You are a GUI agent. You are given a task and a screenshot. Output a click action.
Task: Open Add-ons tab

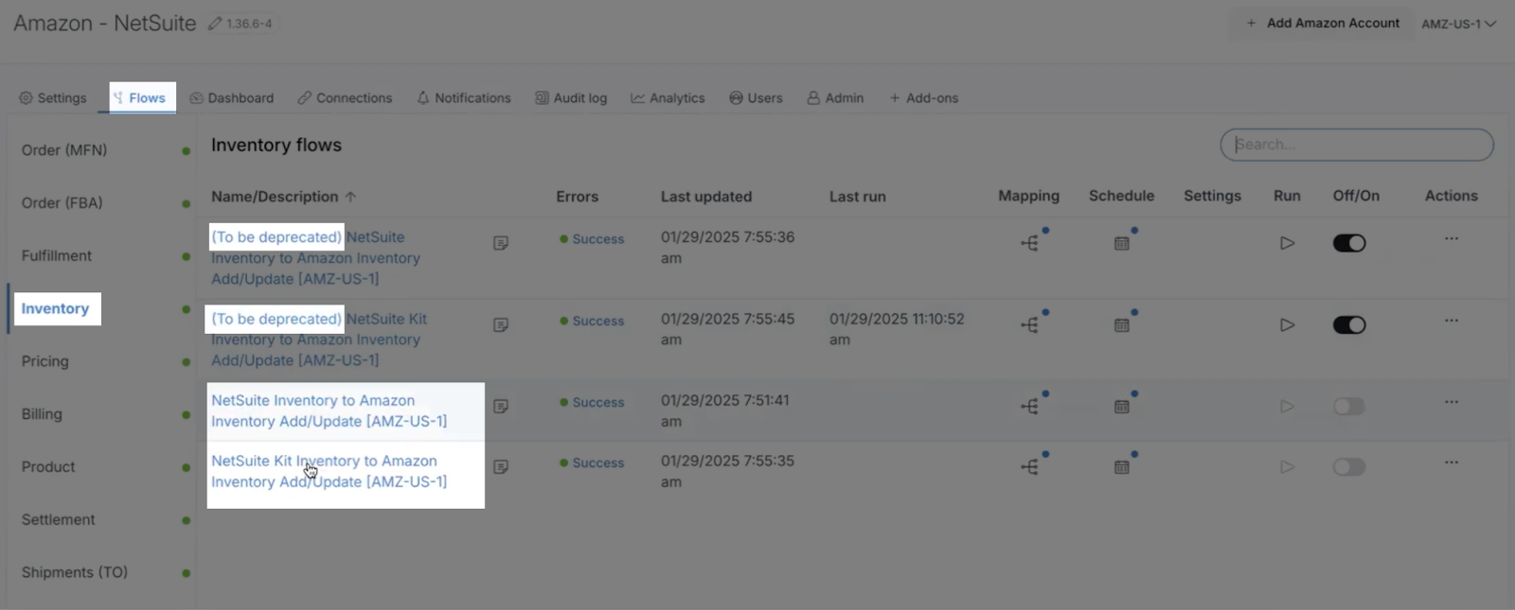tap(923, 97)
